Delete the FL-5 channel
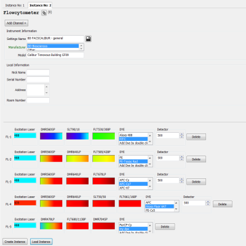246x246 pixels. coord(165,226)
